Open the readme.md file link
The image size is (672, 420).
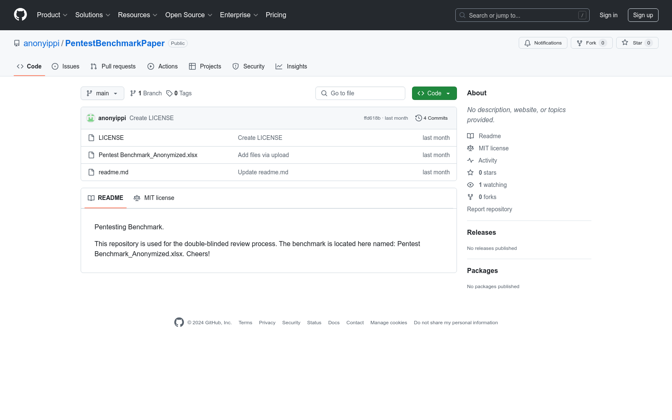click(113, 172)
